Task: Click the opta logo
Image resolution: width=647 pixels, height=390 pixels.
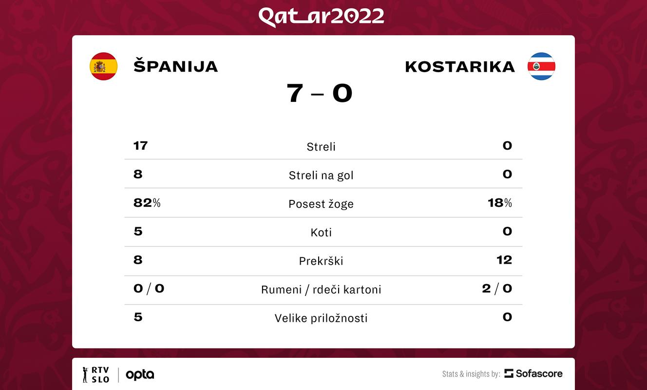Action: coord(140,374)
